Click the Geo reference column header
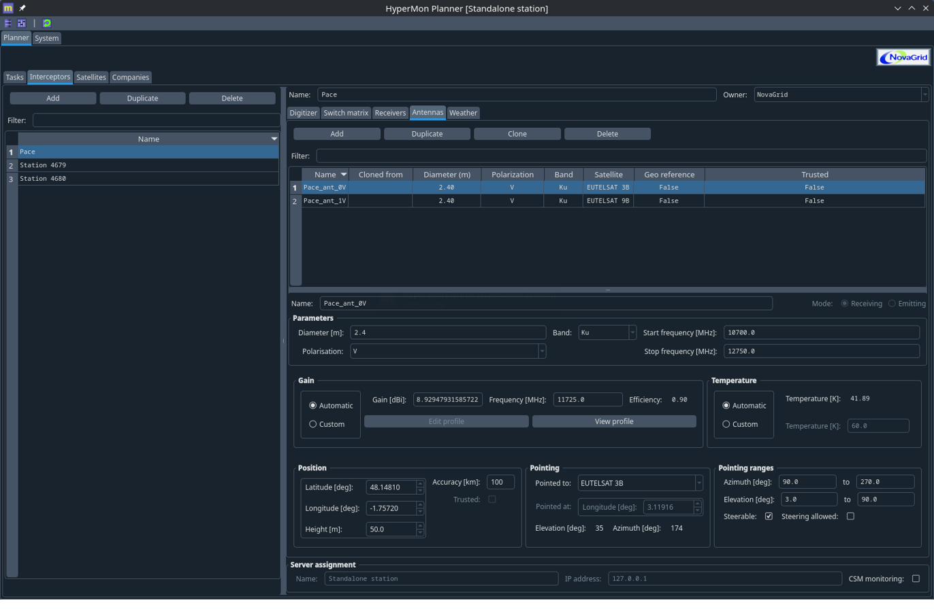The image size is (934, 609). point(669,175)
